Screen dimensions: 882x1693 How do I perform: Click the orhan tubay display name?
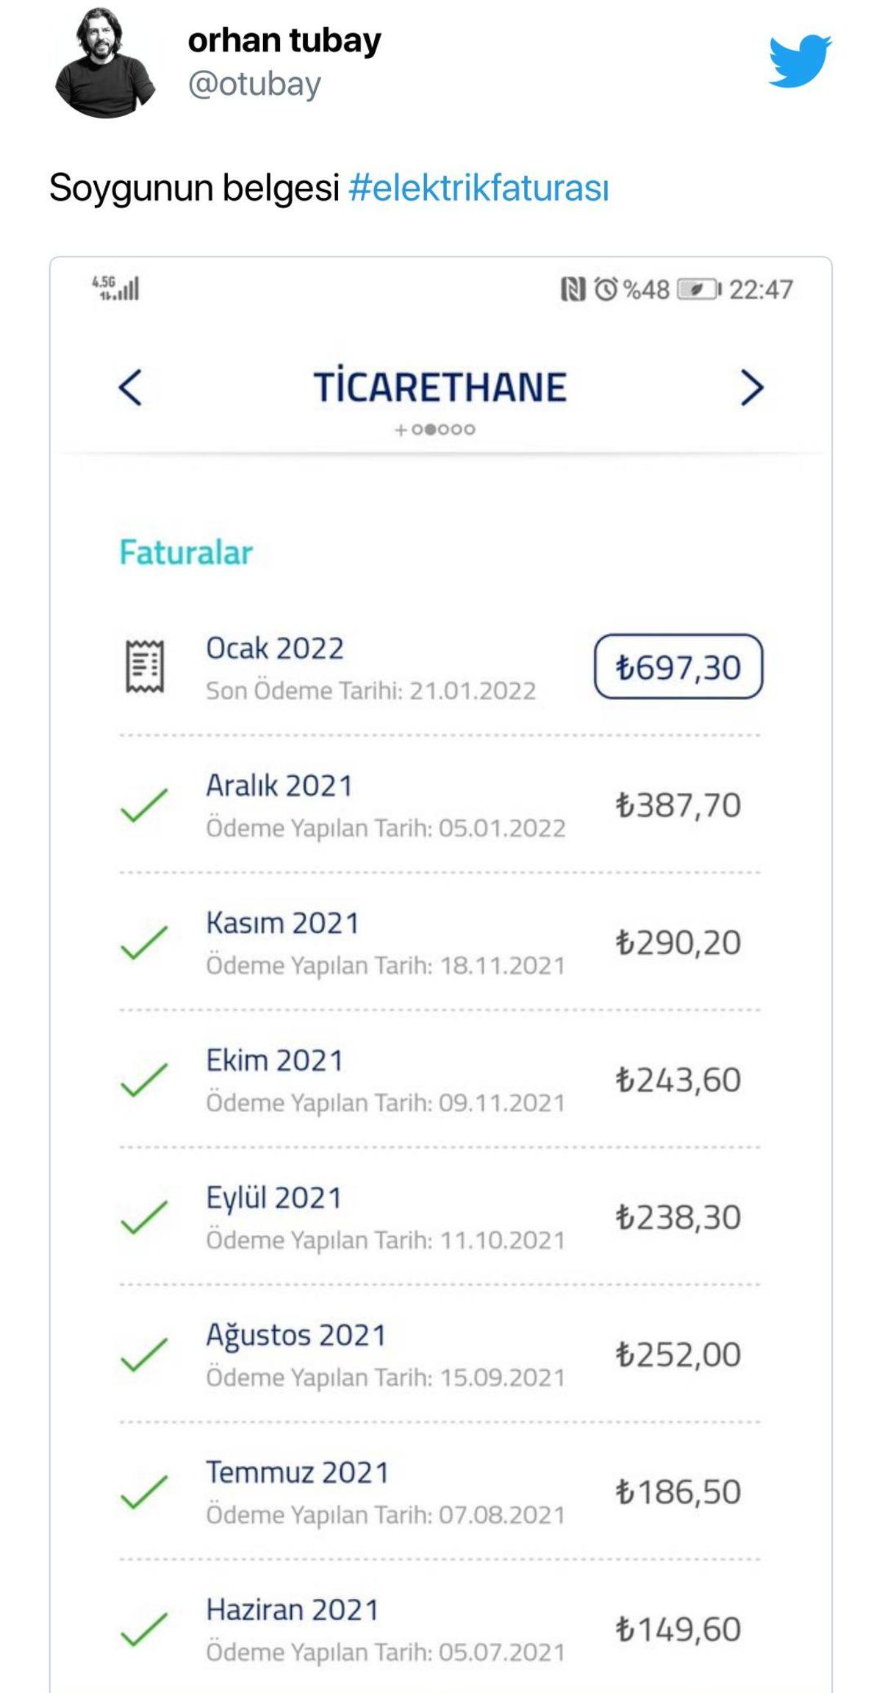point(284,41)
